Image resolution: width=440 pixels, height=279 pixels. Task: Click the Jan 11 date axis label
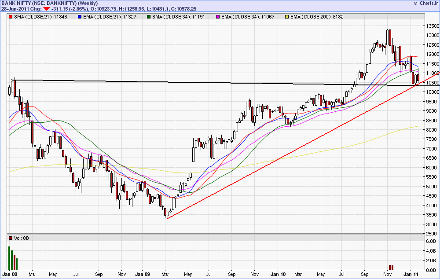411,274
